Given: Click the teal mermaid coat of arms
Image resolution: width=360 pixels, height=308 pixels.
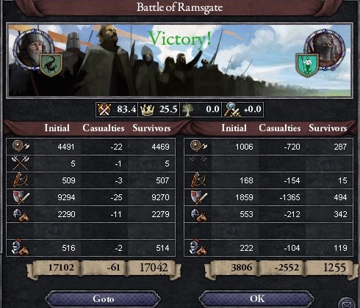Looking at the screenshot, I should click(307, 65).
